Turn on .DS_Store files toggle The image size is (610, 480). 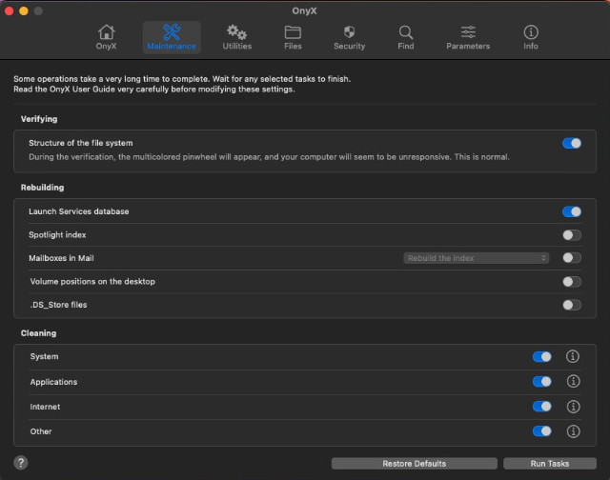click(571, 305)
